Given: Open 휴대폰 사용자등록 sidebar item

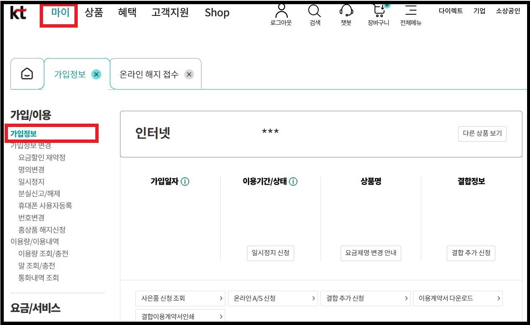Looking at the screenshot, I should (x=45, y=206).
